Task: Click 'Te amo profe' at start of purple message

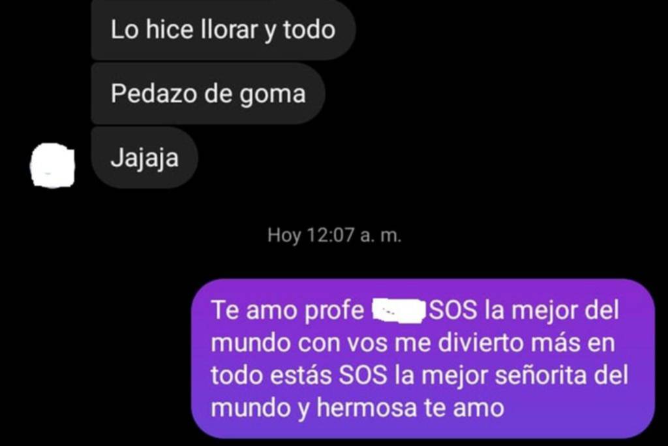Action: (288, 311)
